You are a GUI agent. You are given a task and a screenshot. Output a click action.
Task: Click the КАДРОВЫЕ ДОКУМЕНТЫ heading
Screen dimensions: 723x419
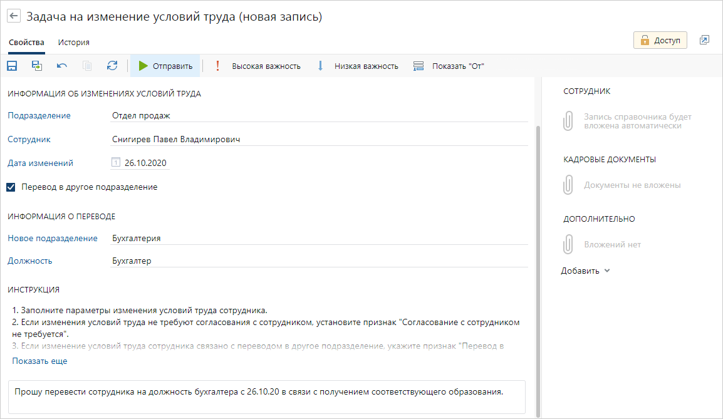[610, 160]
